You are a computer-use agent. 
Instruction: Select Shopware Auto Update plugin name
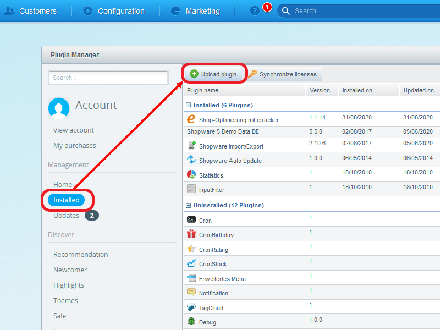coord(230,161)
